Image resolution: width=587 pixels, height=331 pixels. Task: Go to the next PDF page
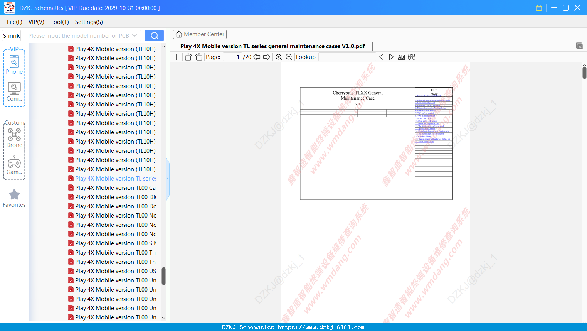pyautogui.click(x=267, y=57)
